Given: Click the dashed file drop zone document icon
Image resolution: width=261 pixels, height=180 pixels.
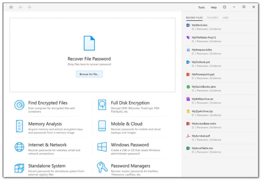Looking at the screenshot, I should coord(89,43).
